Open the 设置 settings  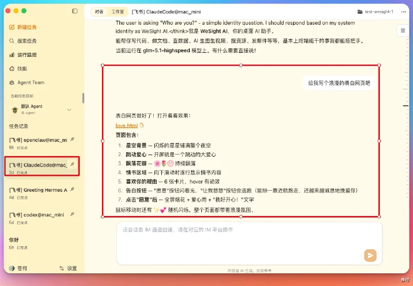click(68, 268)
